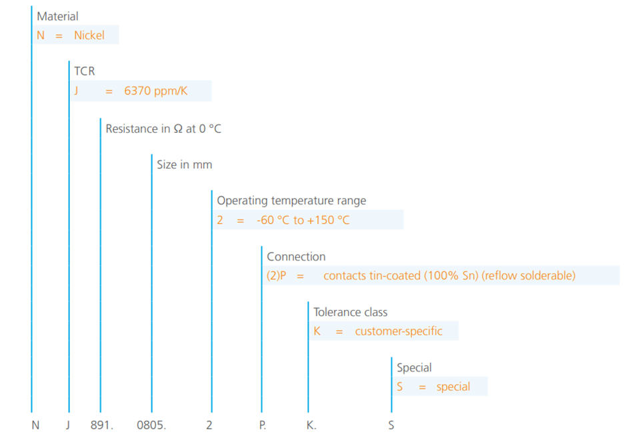Click the 'Tolerance class' heading
This screenshot has height=446, width=640.
351,312
